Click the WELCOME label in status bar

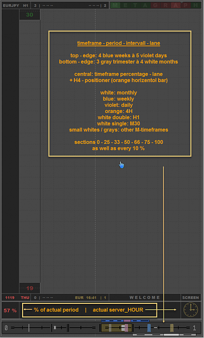pyautogui.click(x=145, y=297)
